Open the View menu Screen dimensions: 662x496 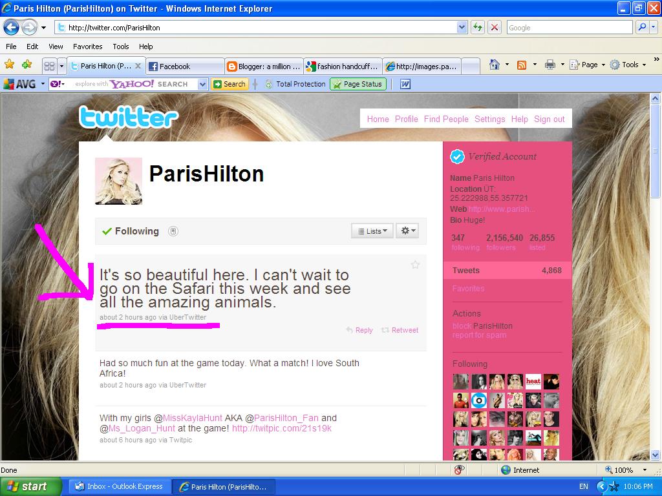click(x=56, y=46)
